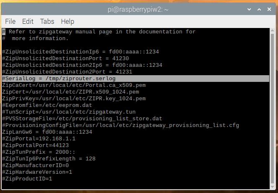Screen dimensions: 278x193
Task: Click the pi@raspberrypiw2 title bar
Action: [138, 9]
